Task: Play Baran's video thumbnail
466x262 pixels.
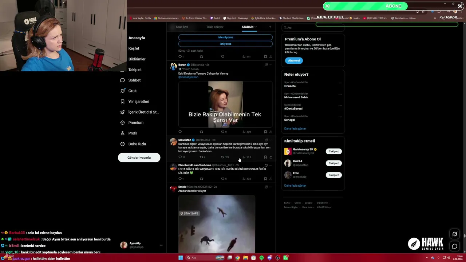Action: tap(225, 104)
